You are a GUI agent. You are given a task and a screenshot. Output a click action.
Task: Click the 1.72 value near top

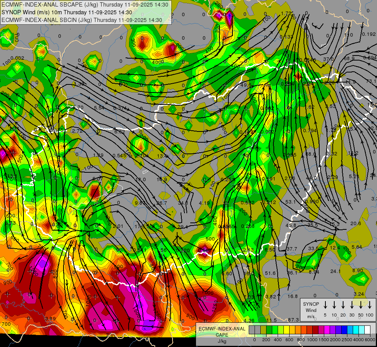coord(286,13)
